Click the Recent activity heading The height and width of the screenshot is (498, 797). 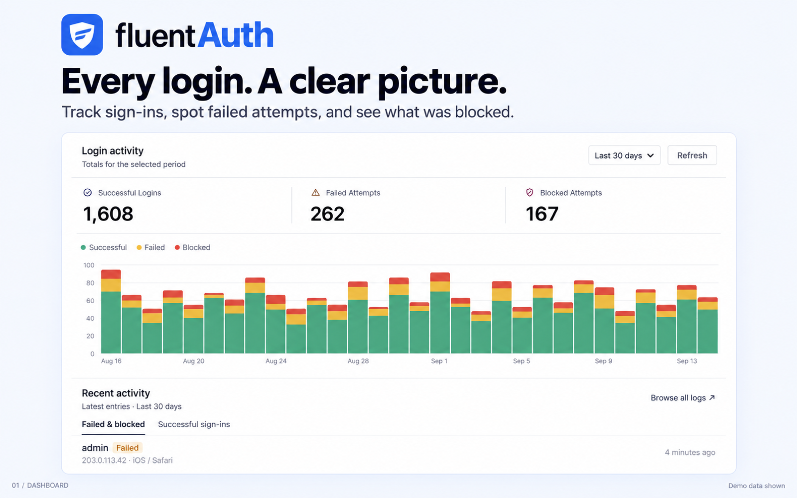tap(116, 393)
